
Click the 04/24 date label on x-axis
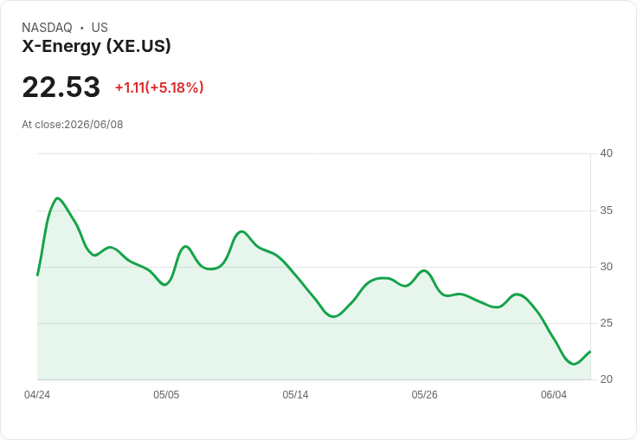37,395
